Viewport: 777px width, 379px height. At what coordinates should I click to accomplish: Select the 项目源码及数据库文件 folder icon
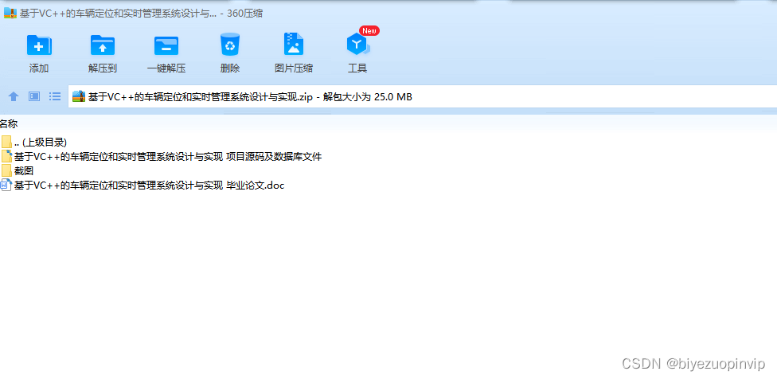click(x=6, y=157)
